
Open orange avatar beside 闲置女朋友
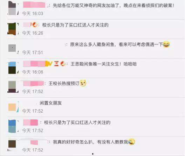click(12, 107)
